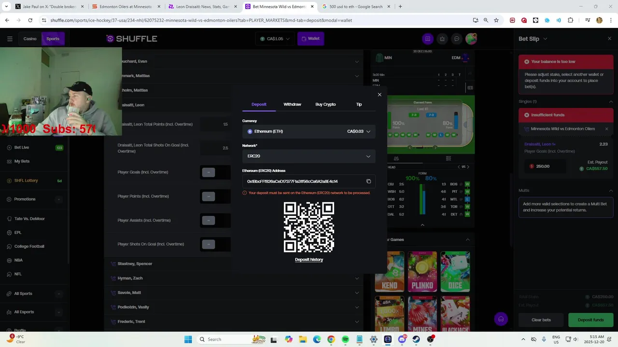Reload the browser page
The image size is (618, 347).
pos(30,20)
